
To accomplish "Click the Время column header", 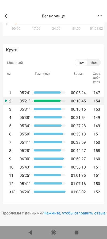I will tap(78, 74).
